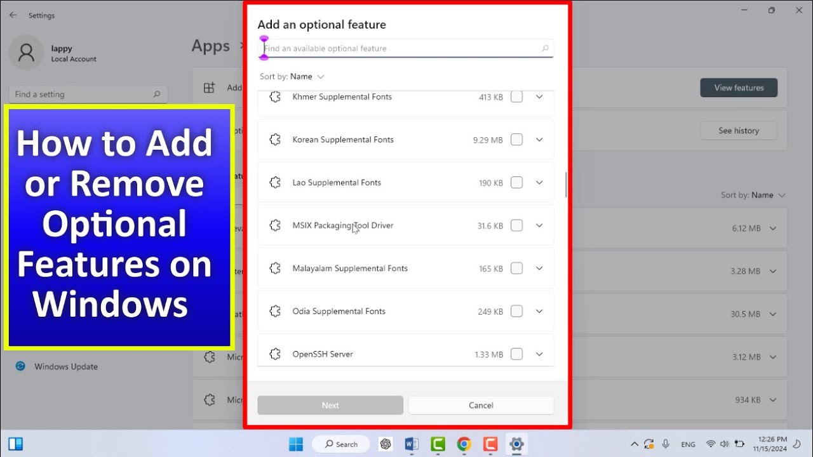The height and width of the screenshot is (457, 813).
Task: Click the Lao Supplemental Fonts feature icon
Action: coord(275,183)
